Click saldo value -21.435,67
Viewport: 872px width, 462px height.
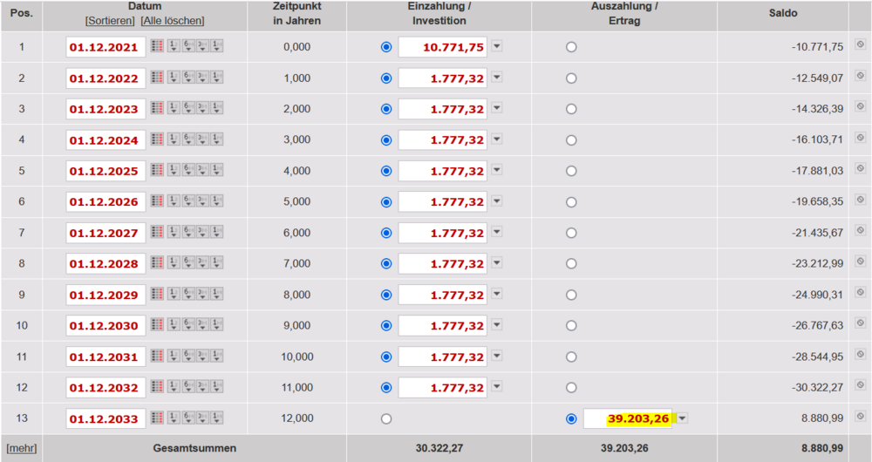click(818, 233)
